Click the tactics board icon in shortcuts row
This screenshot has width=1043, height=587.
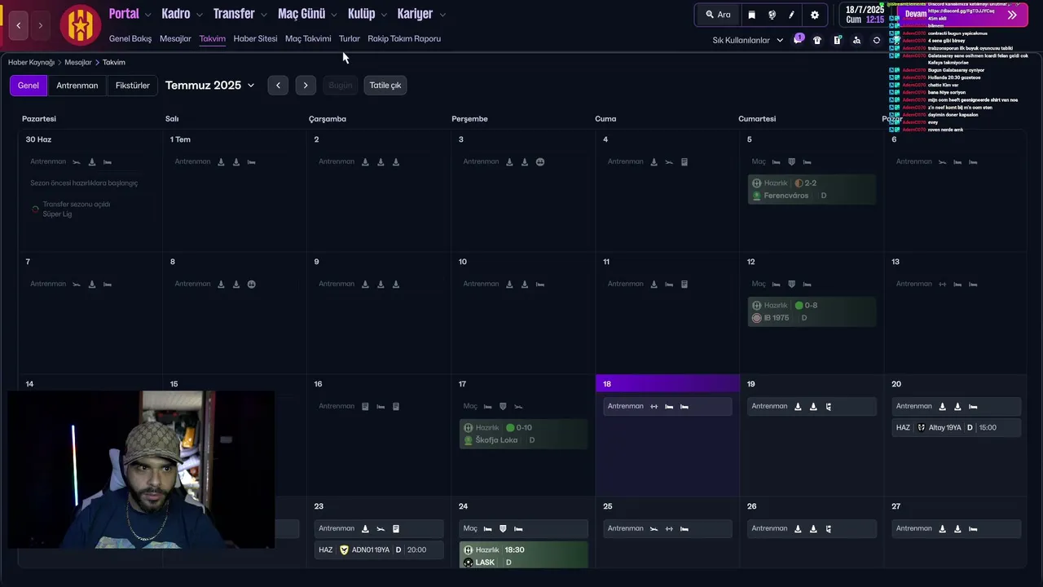[x=837, y=40]
